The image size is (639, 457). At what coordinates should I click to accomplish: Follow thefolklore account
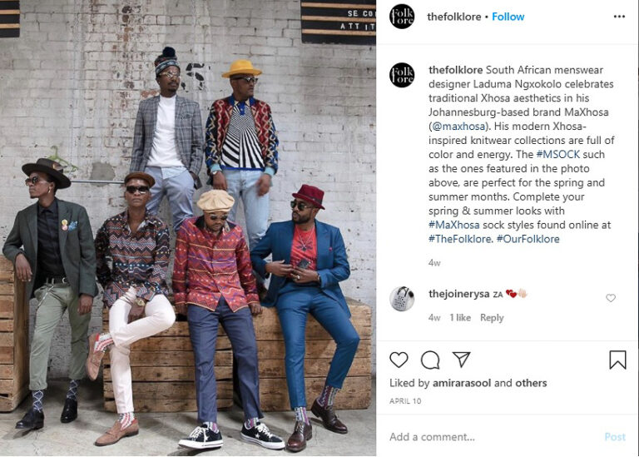point(508,17)
